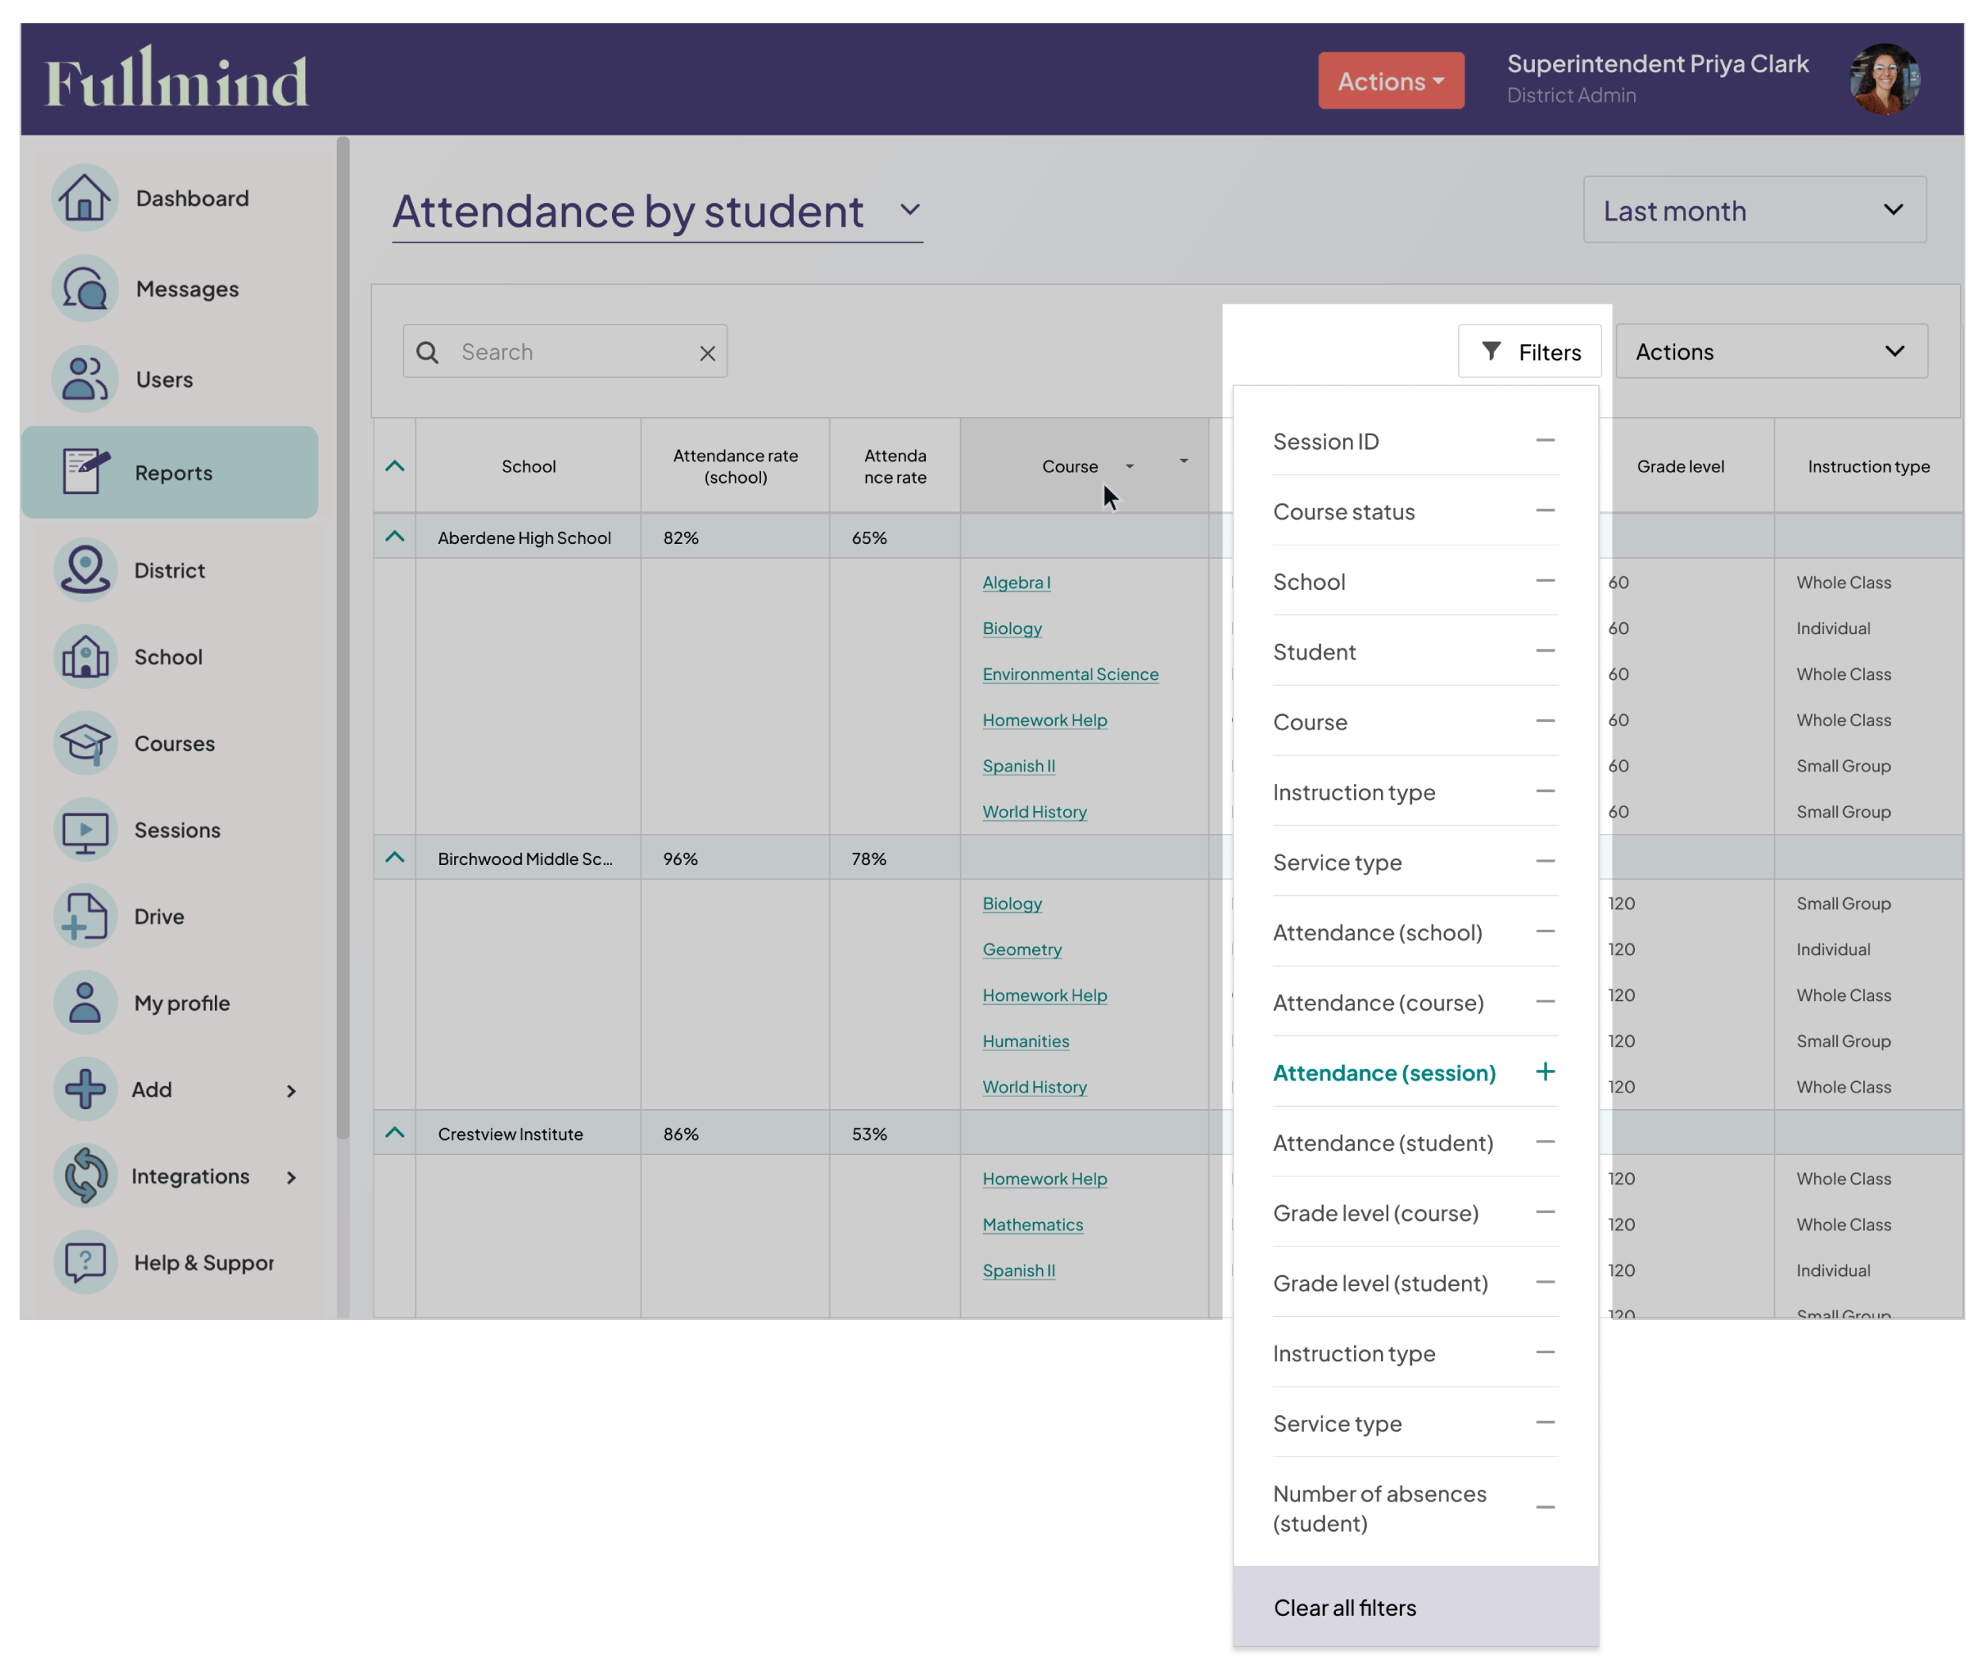Click Clear all filters

click(x=1344, y=1608)
